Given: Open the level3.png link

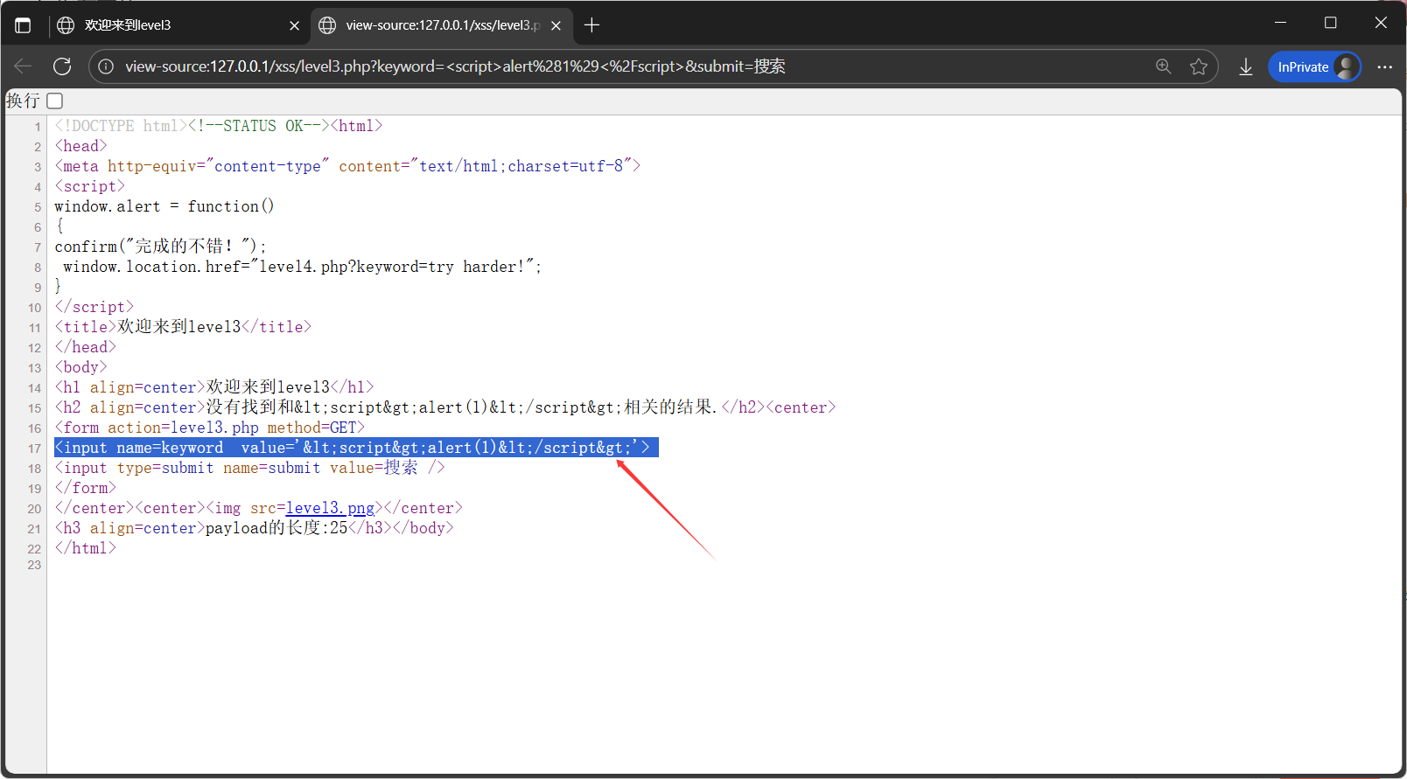Looking at the screenshot, I should (x=330, y=508).
